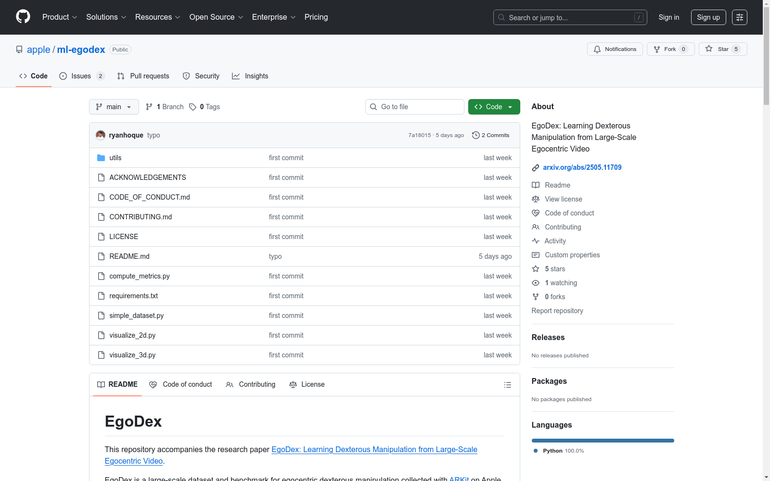Expand the Solutions menu
Screen dimensions: 770x481
(106, 17)
